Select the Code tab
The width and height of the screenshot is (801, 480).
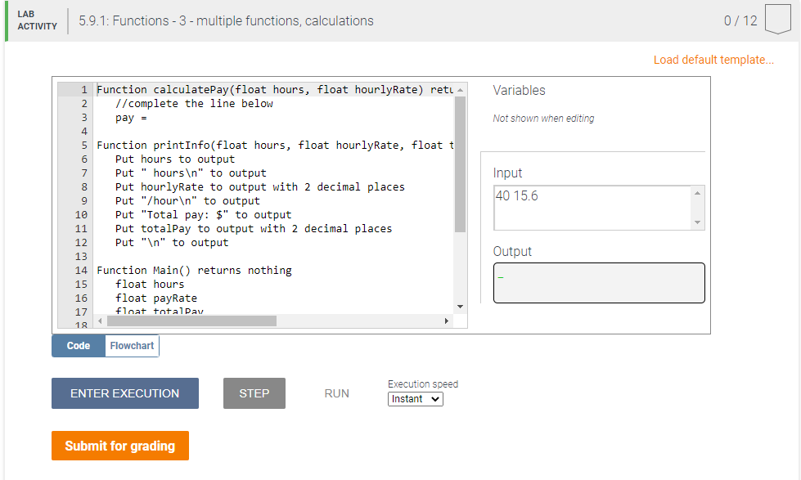coord(77,345)
